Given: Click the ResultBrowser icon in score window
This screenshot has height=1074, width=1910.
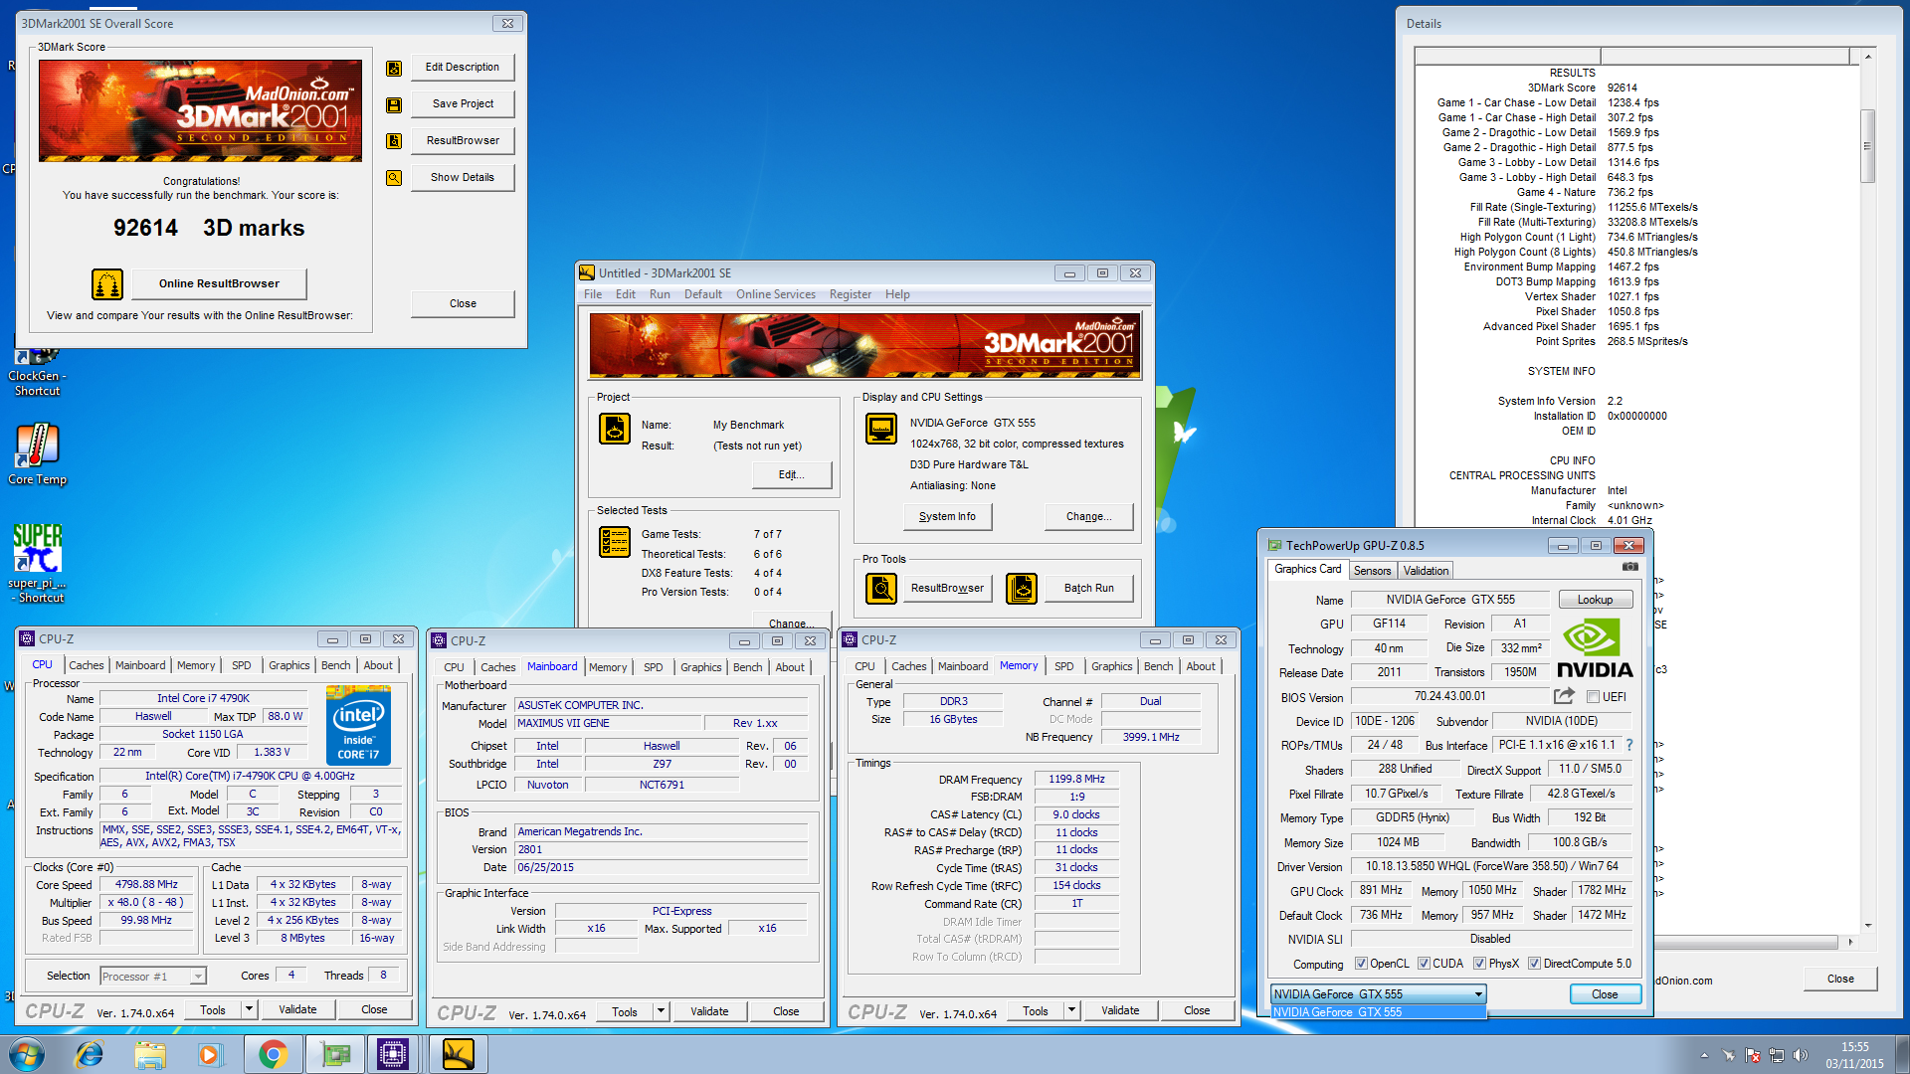Looking at the screenshot, I should [394, 141].
